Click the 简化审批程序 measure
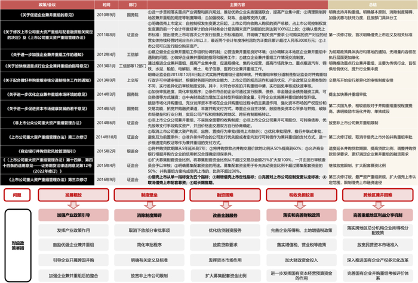The height and width of the screenshot is (283, 418). pyautogui.click(x=149, y=245)
